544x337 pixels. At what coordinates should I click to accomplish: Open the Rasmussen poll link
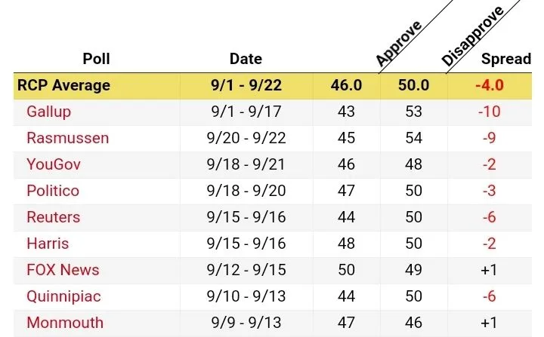(67, 138)
